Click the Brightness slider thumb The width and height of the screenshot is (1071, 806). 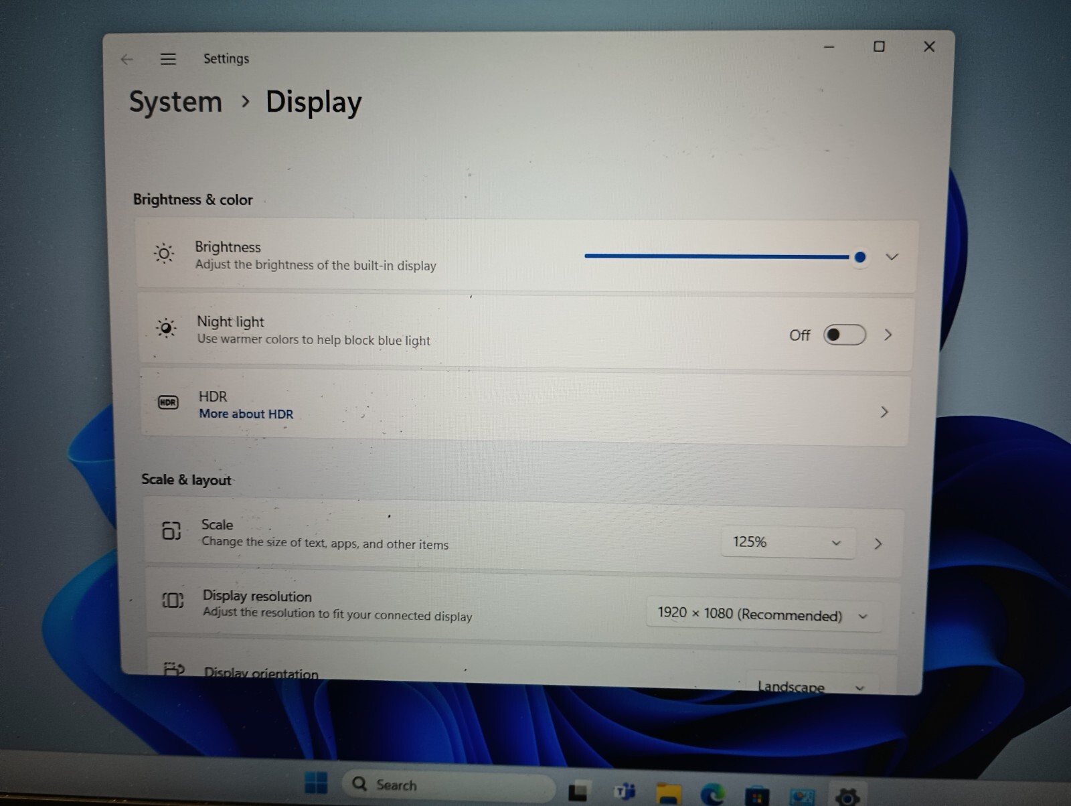click(x=860, y=257)
